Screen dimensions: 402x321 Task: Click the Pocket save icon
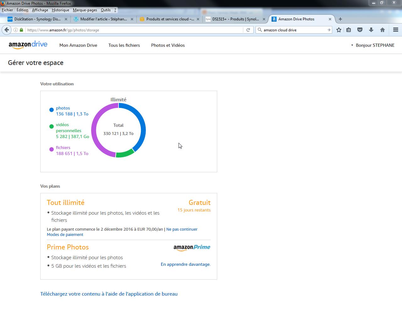pos(360,30)
